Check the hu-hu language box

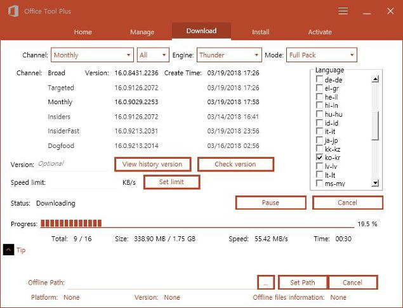coord(319,114)
